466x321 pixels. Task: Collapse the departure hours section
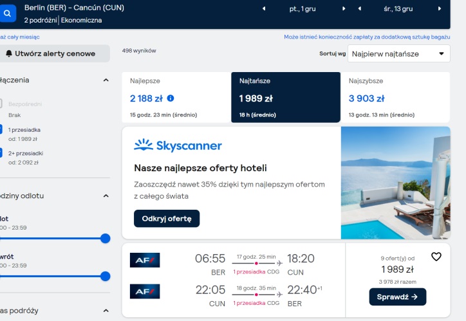[106, 196]
